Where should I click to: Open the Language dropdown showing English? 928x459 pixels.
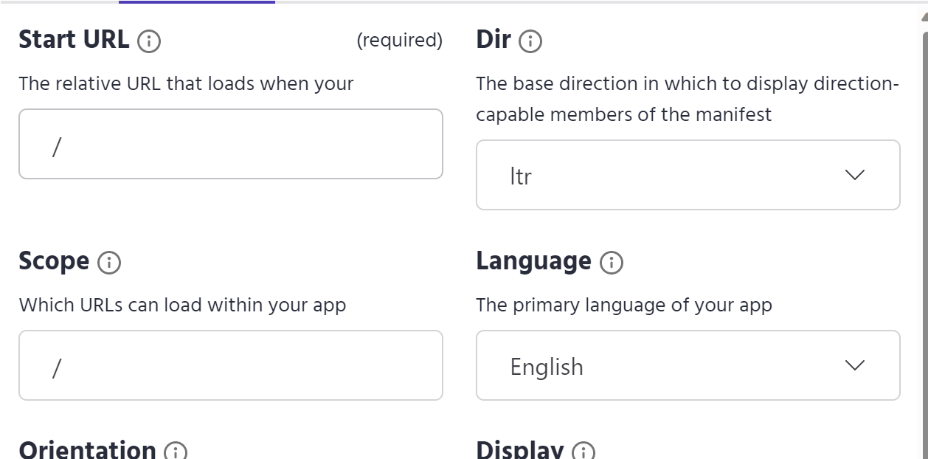point(688,365)
